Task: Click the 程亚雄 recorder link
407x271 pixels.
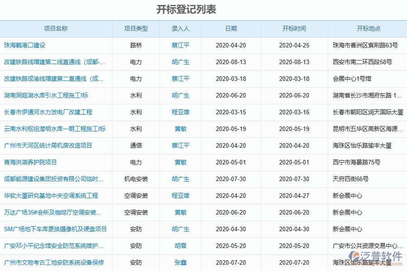Action: pyautogui.click(x=180, y=112)
